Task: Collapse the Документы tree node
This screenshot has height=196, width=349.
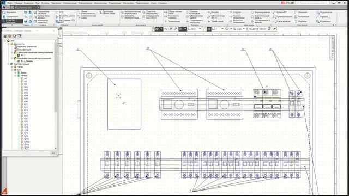Action: 9,44
